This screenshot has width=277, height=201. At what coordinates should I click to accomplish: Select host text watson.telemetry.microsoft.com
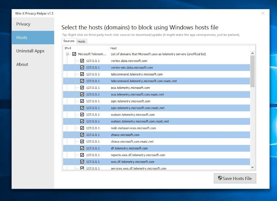tap(133, 115)
